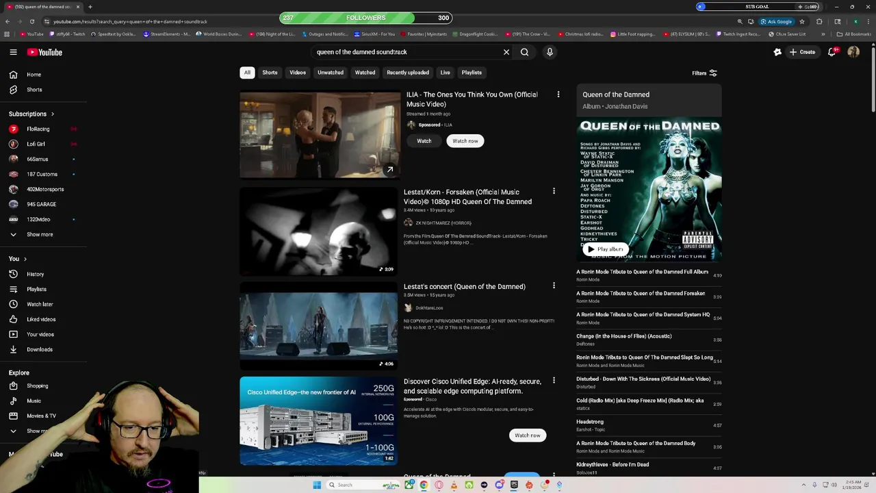
Task: Select the Videos filter chip
Action: pos(298,73)
